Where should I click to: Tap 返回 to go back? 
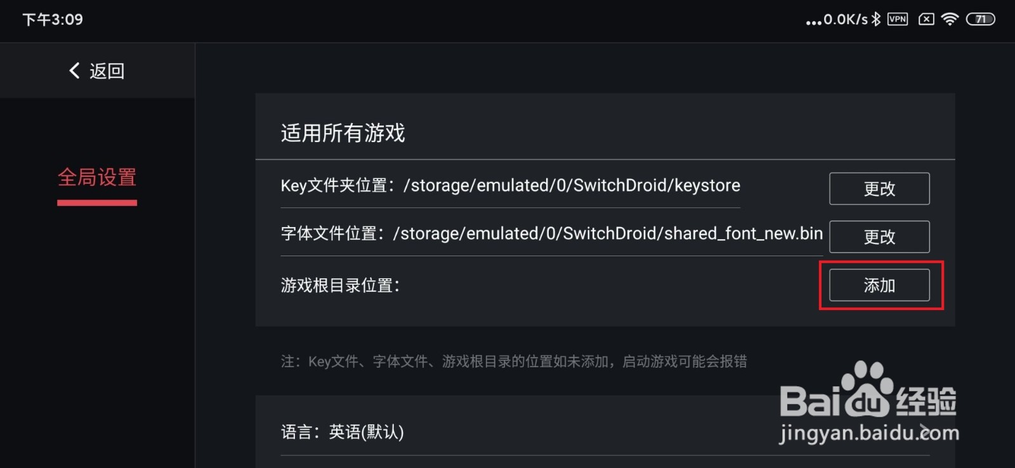pos(109,71)
